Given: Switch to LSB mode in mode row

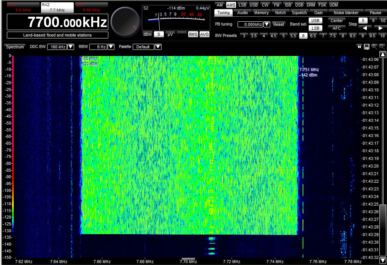Looking at the screenshot, I should pos(243,5).
